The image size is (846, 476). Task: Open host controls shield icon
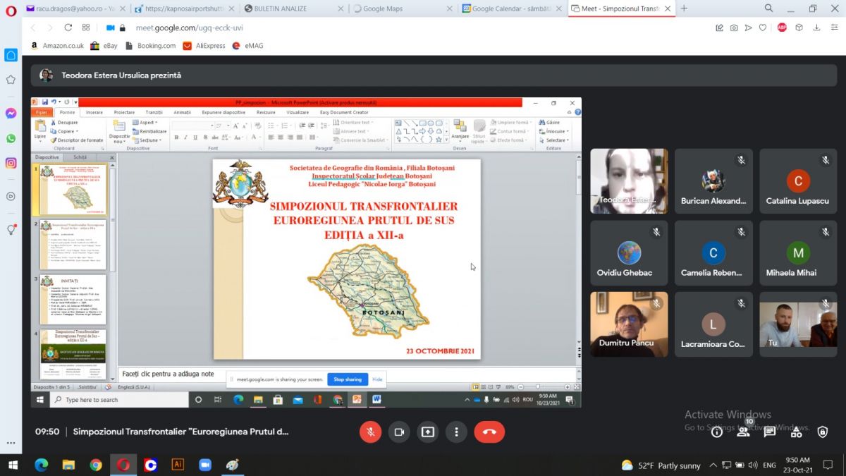coord(822,432)
